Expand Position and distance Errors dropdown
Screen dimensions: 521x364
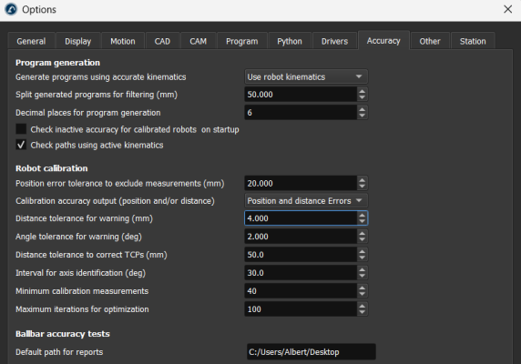(306, 201)
